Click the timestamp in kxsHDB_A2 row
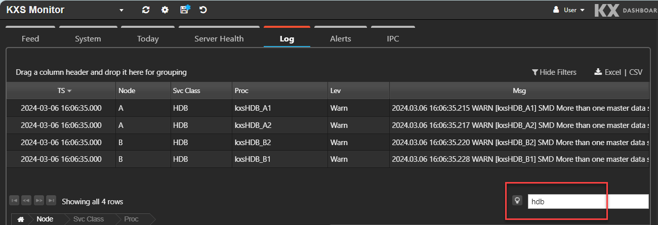The image size is (658, 225). [61, 125]
